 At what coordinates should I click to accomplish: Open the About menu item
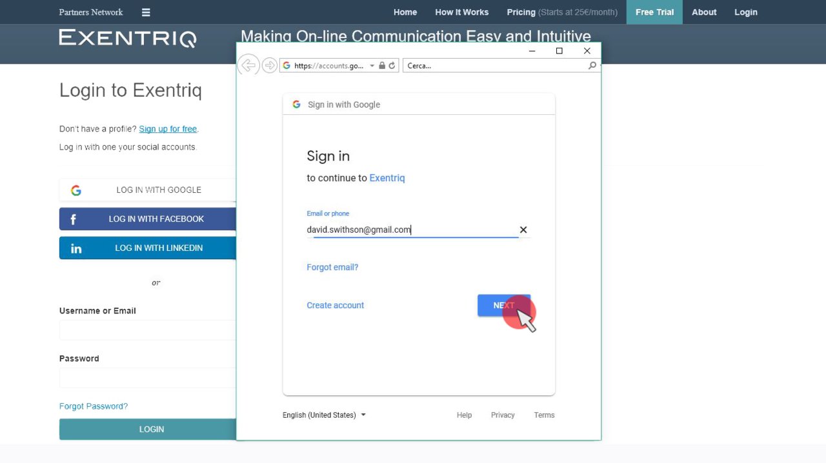pos(704,12)
